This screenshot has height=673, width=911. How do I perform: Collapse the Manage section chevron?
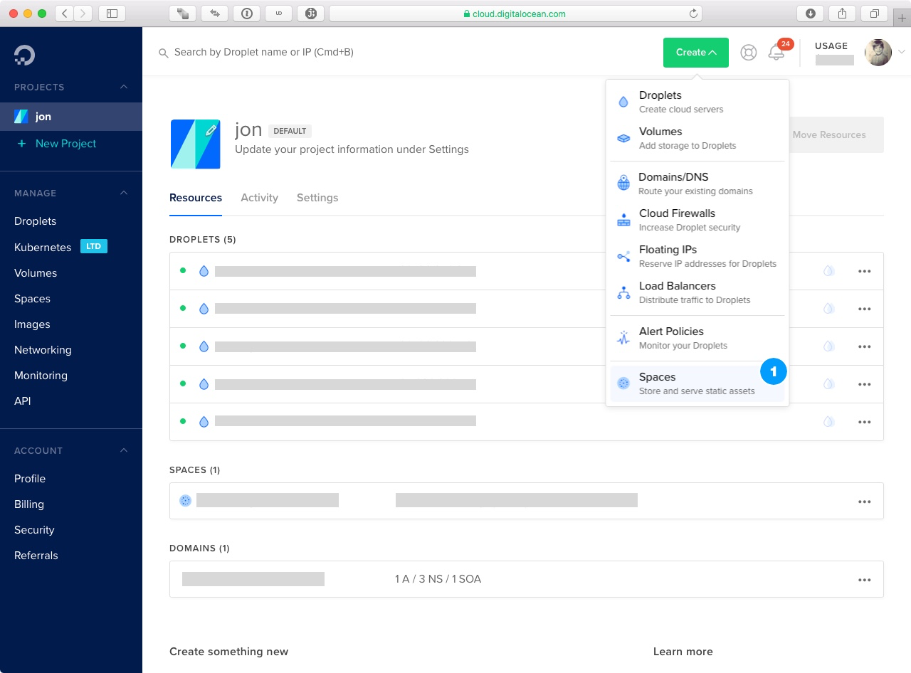coord(124,193)
